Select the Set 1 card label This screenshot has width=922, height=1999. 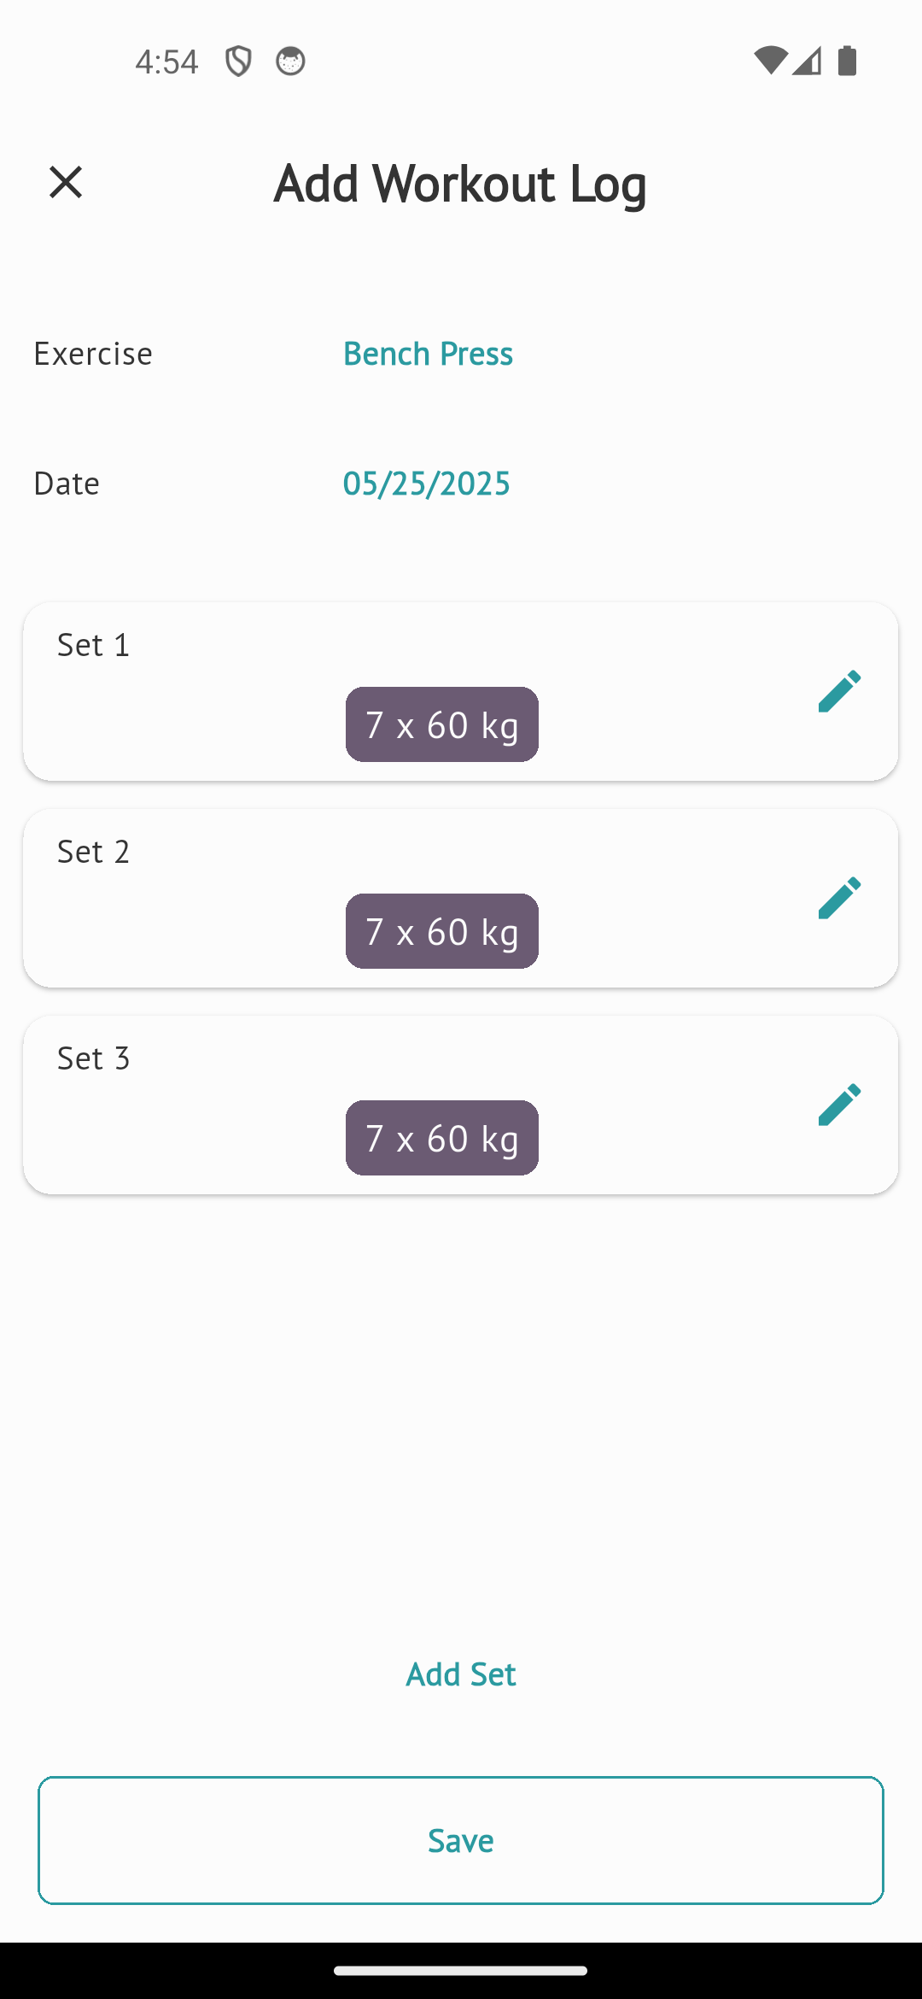[93, 645]
